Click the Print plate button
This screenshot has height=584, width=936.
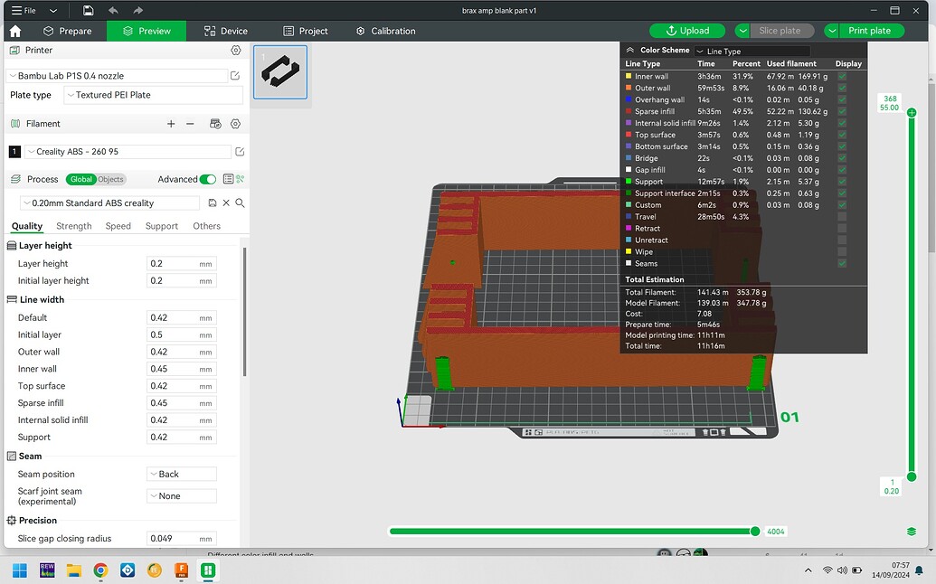[x=871, y=31]
